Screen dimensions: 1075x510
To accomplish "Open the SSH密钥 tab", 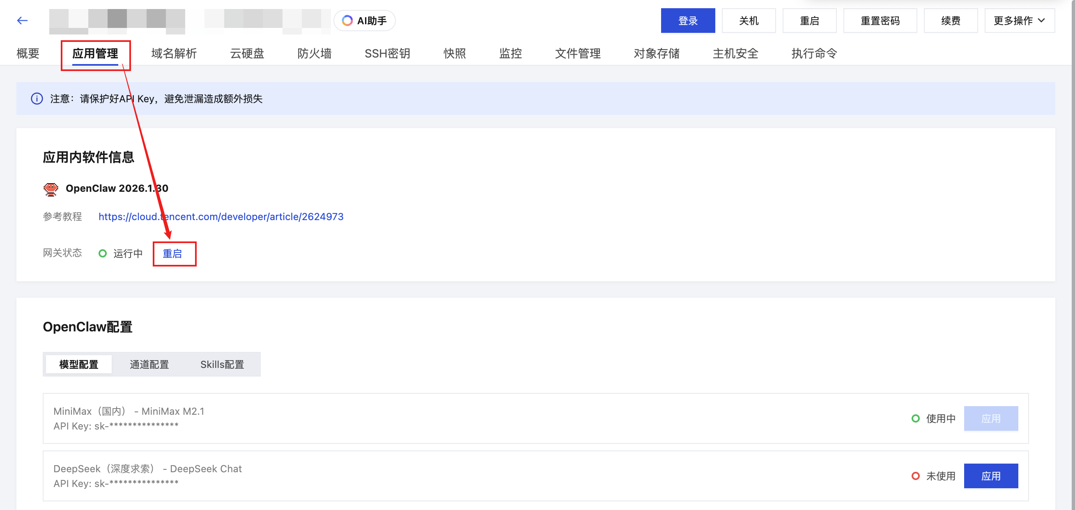I will tap(387, 53).
